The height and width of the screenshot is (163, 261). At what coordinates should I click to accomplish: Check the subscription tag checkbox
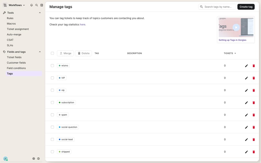[52, 102]
